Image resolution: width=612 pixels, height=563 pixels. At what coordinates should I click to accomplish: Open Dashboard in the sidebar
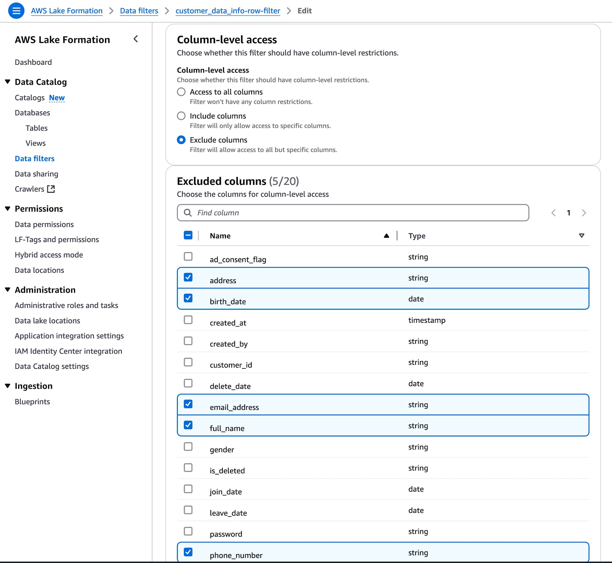click(33, 62)
